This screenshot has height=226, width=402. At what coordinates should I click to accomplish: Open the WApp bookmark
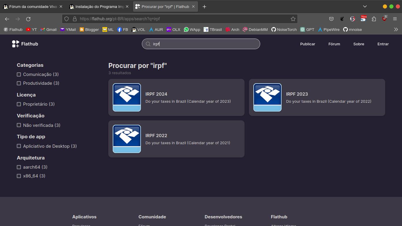(x=192, y=29)
